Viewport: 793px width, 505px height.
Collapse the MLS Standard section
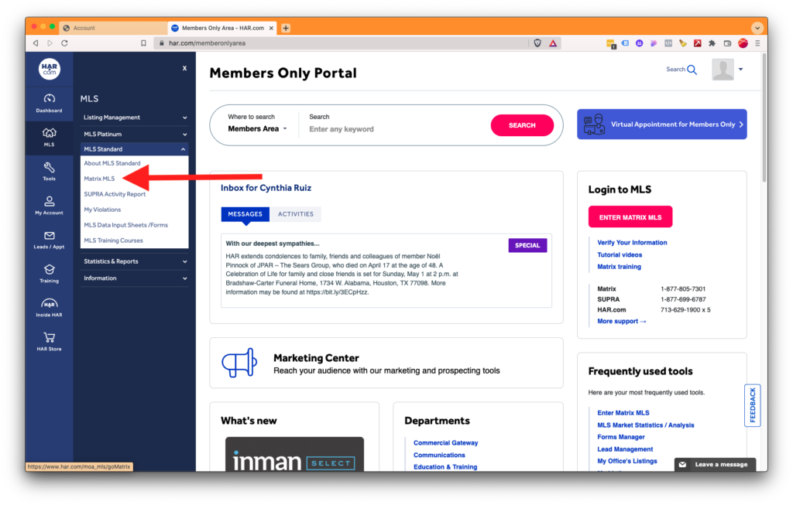tap(134, 149)
